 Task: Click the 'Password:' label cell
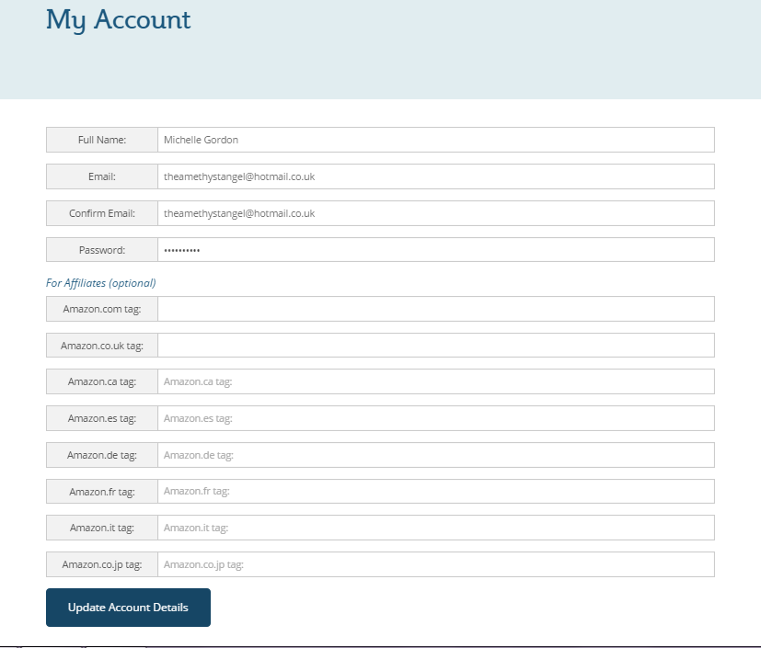point(102,250)
